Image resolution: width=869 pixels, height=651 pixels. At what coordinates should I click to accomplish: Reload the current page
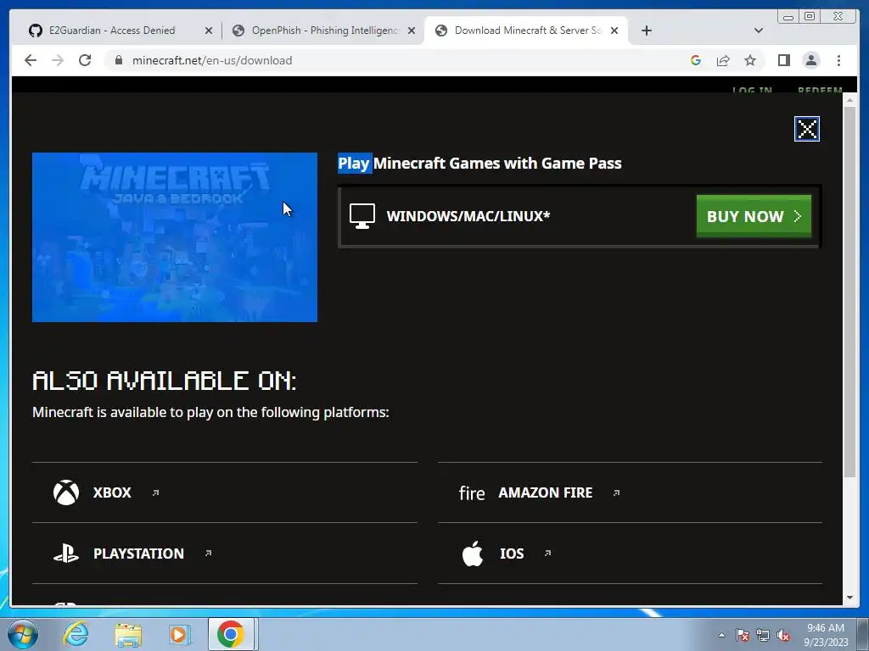tap(85, 60)
